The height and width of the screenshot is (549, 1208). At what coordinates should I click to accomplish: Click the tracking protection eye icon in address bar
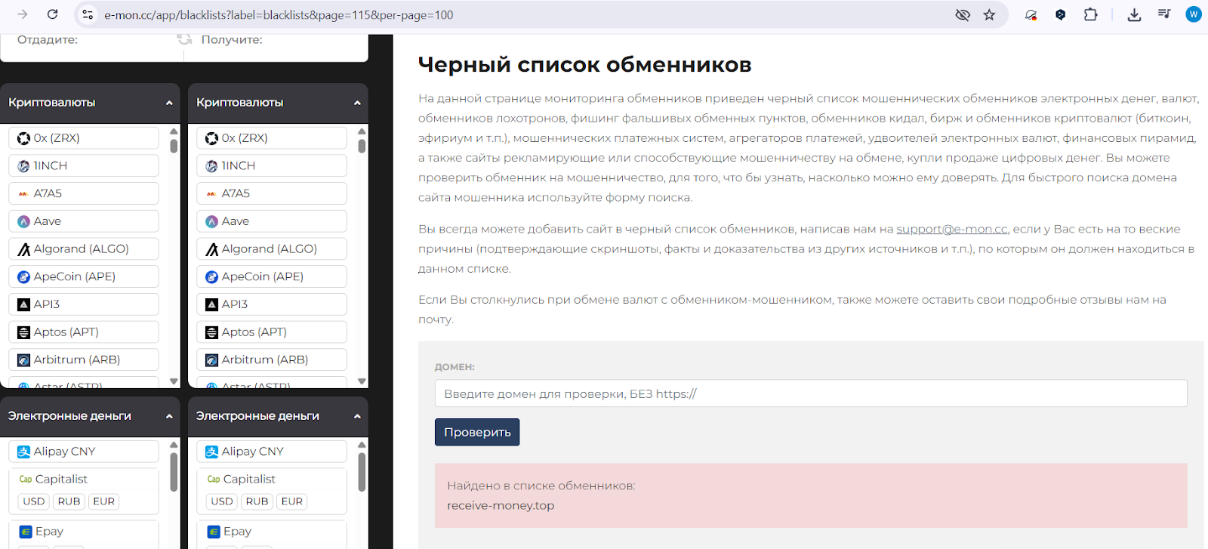963,14
